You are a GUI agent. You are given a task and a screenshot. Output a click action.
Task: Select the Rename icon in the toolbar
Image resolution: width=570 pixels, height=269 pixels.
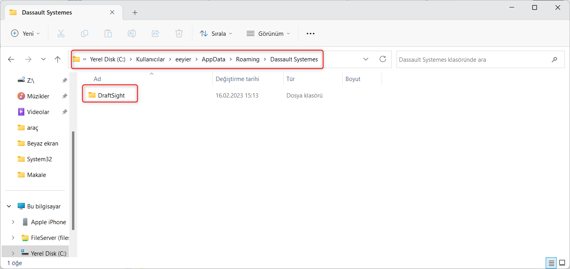click(132, 33)
